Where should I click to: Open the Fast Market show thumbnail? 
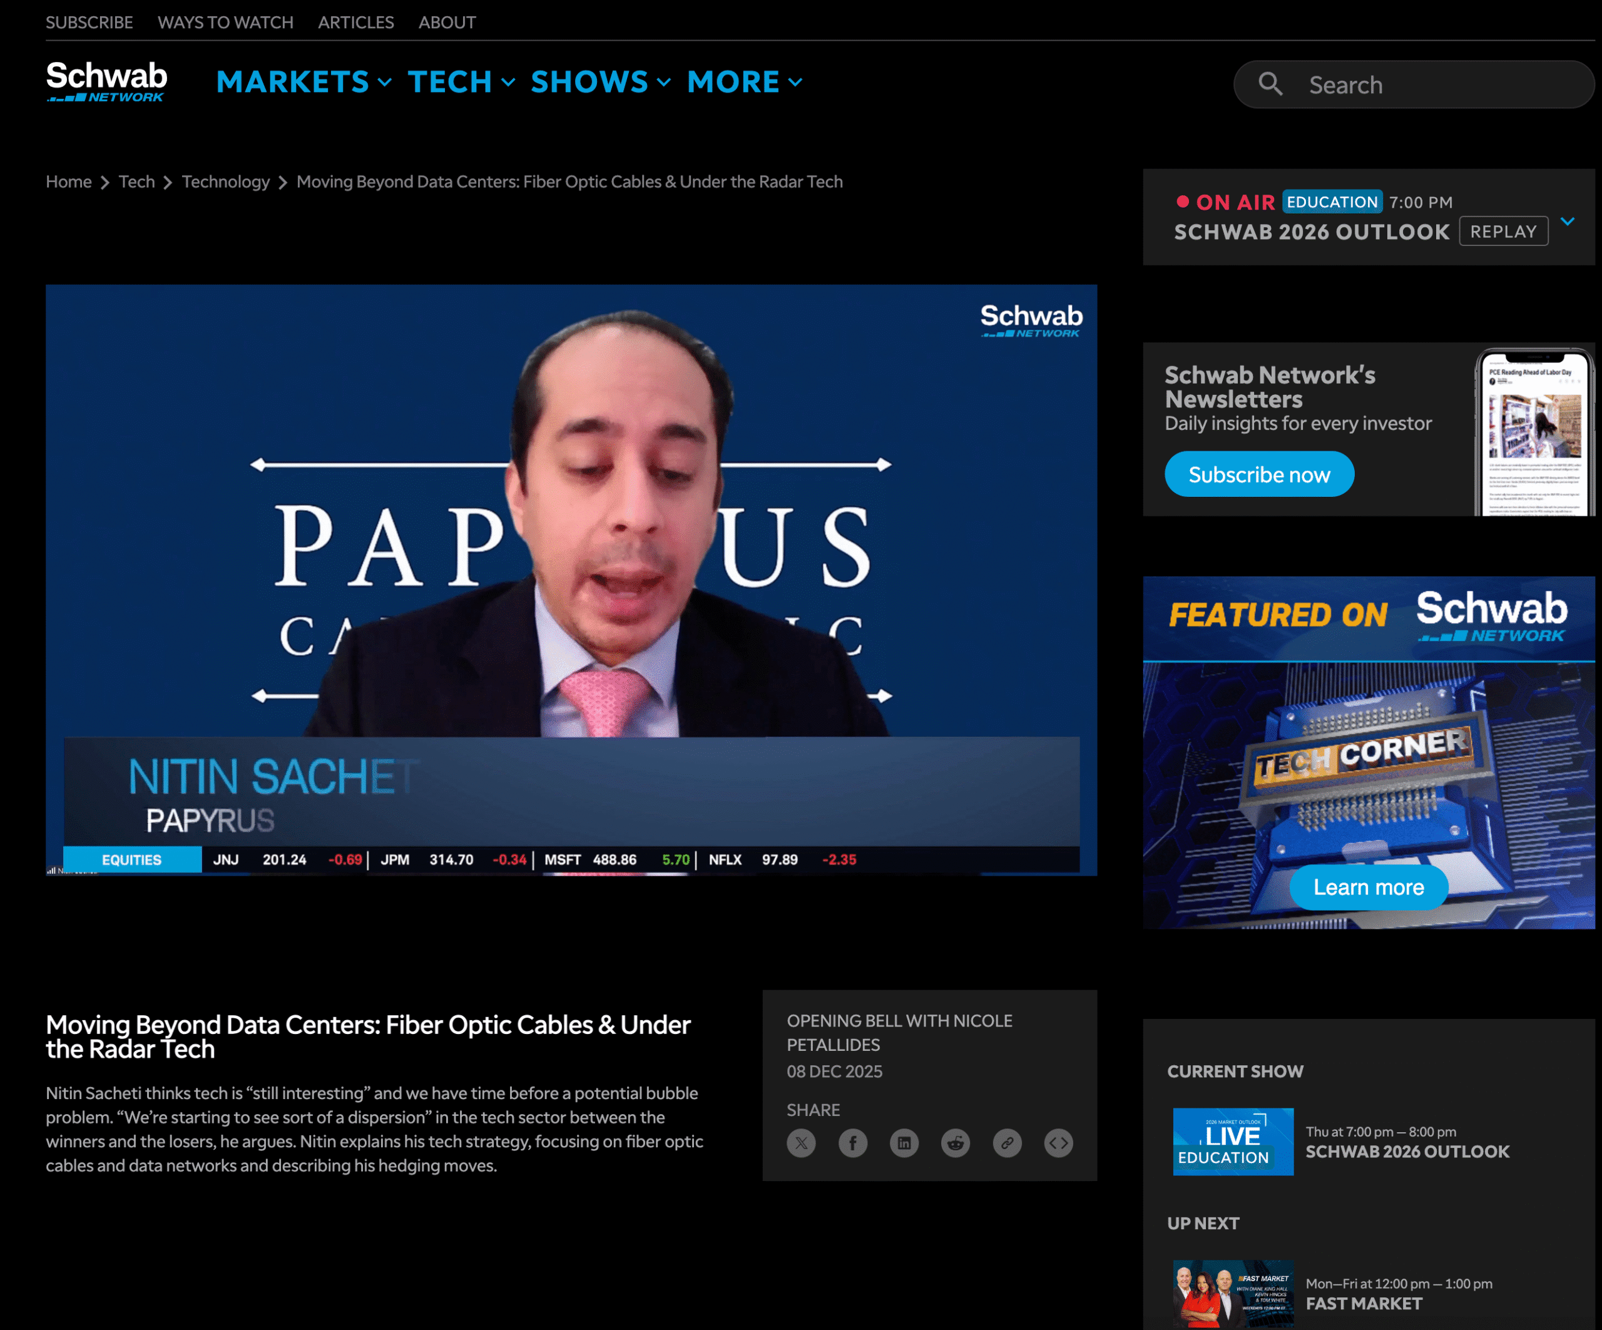1233,1293
